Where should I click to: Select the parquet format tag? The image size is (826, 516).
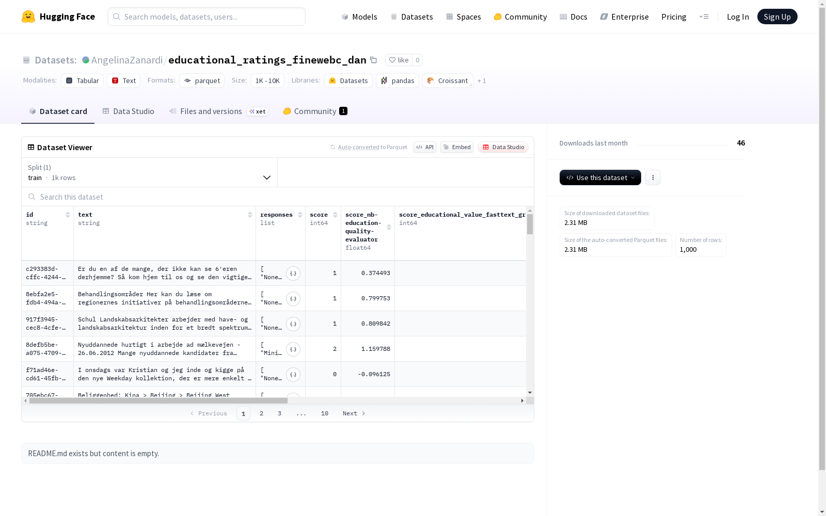[x=202, y=80]
